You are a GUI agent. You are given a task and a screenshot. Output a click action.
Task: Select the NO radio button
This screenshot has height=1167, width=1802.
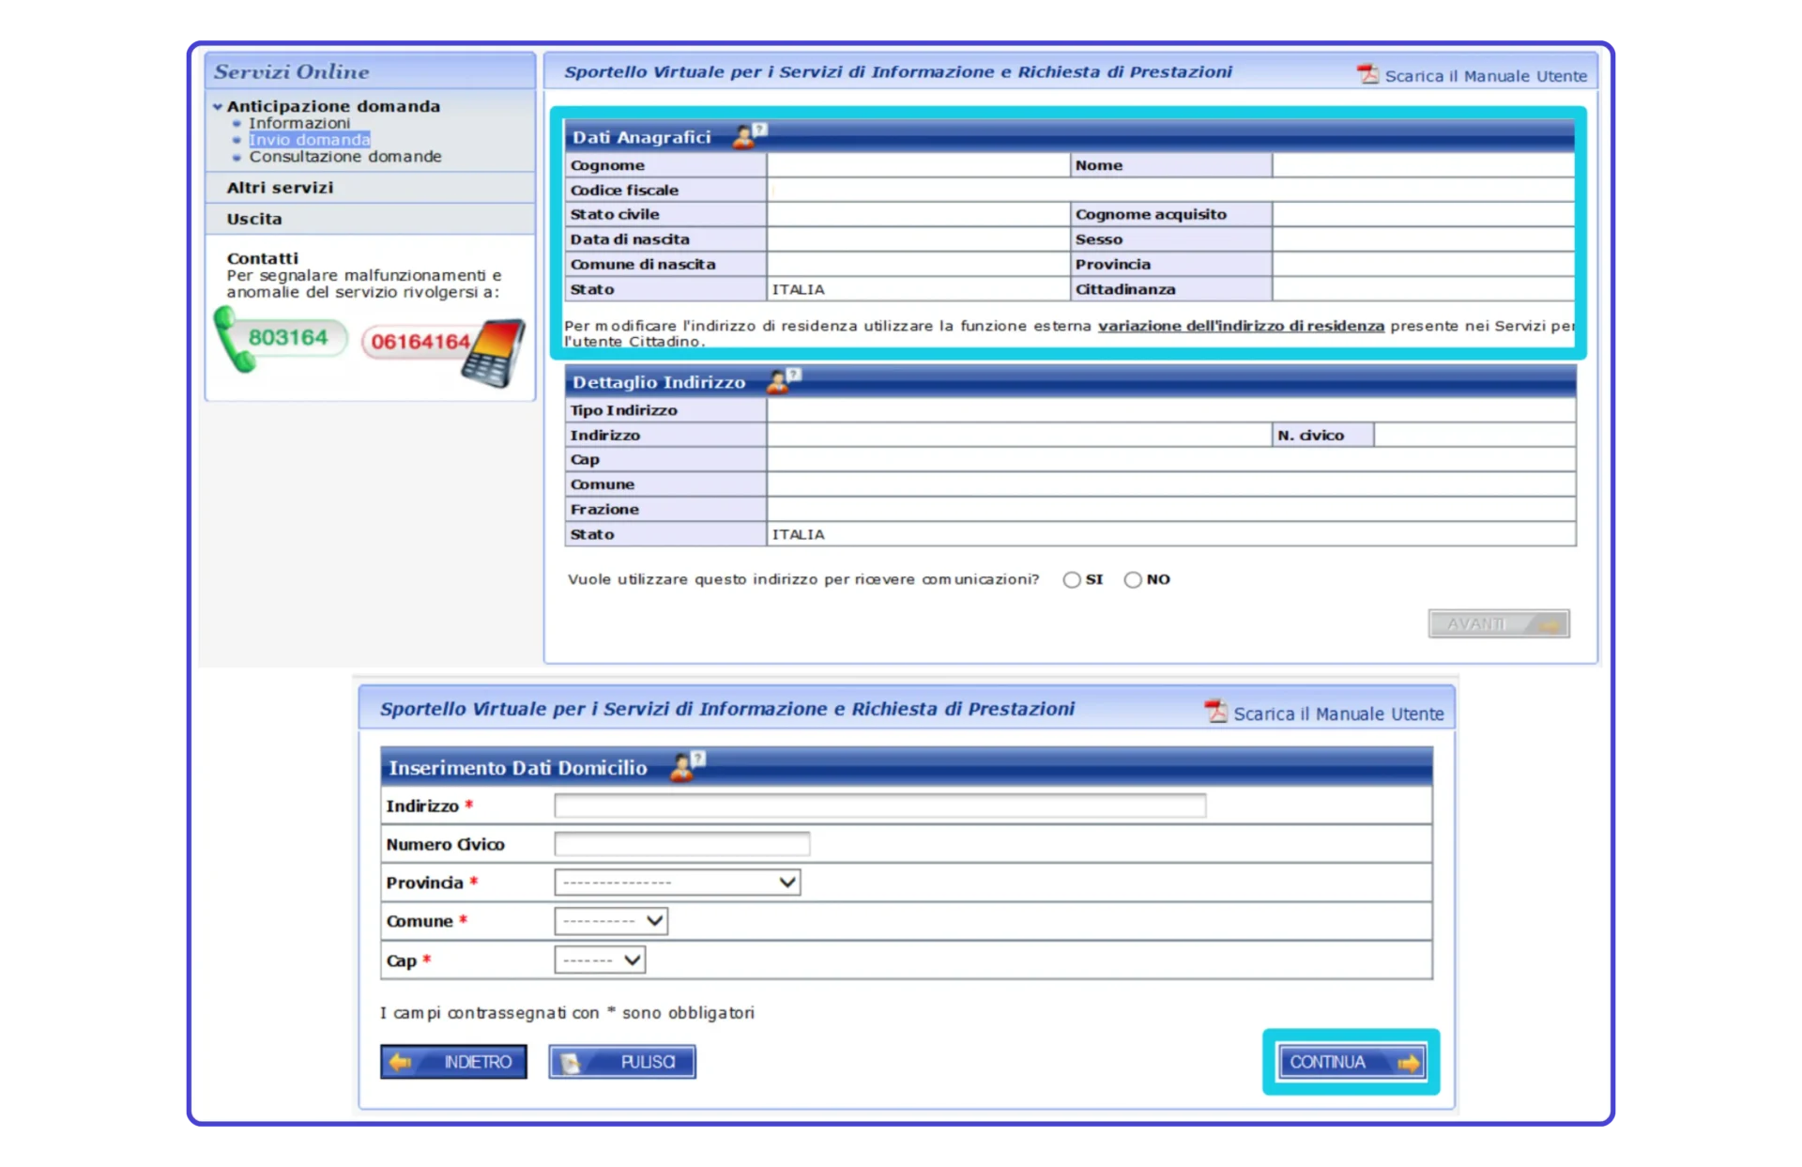(x=1133, y=580)
